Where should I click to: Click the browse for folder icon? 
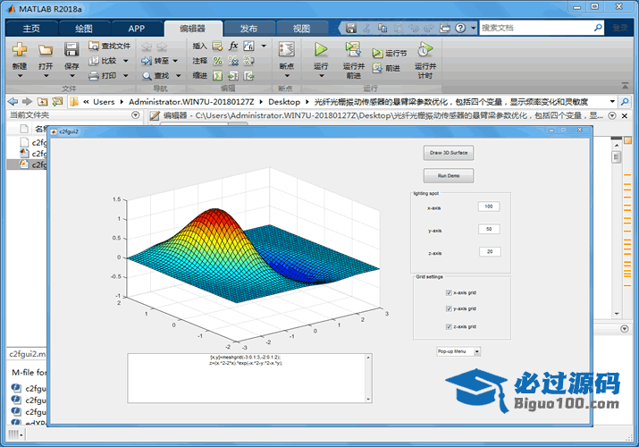(x=57, y=101)
